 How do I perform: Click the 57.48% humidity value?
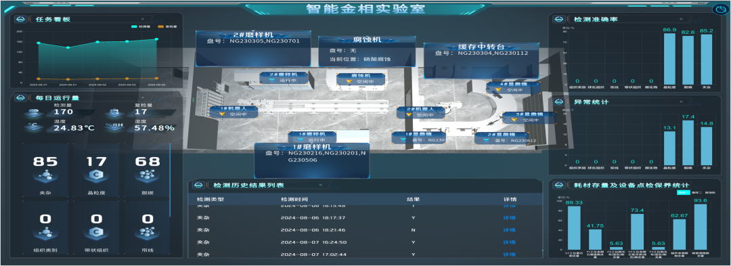tap(154, 128)
